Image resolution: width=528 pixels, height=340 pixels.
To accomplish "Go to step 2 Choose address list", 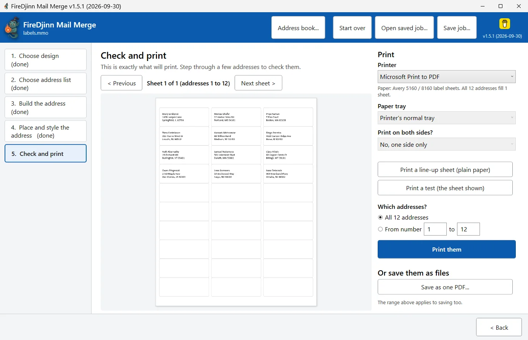I will coord(45,83).
